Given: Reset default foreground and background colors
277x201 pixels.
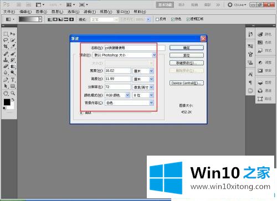Looking at the screenshot, I should point(4,108).
